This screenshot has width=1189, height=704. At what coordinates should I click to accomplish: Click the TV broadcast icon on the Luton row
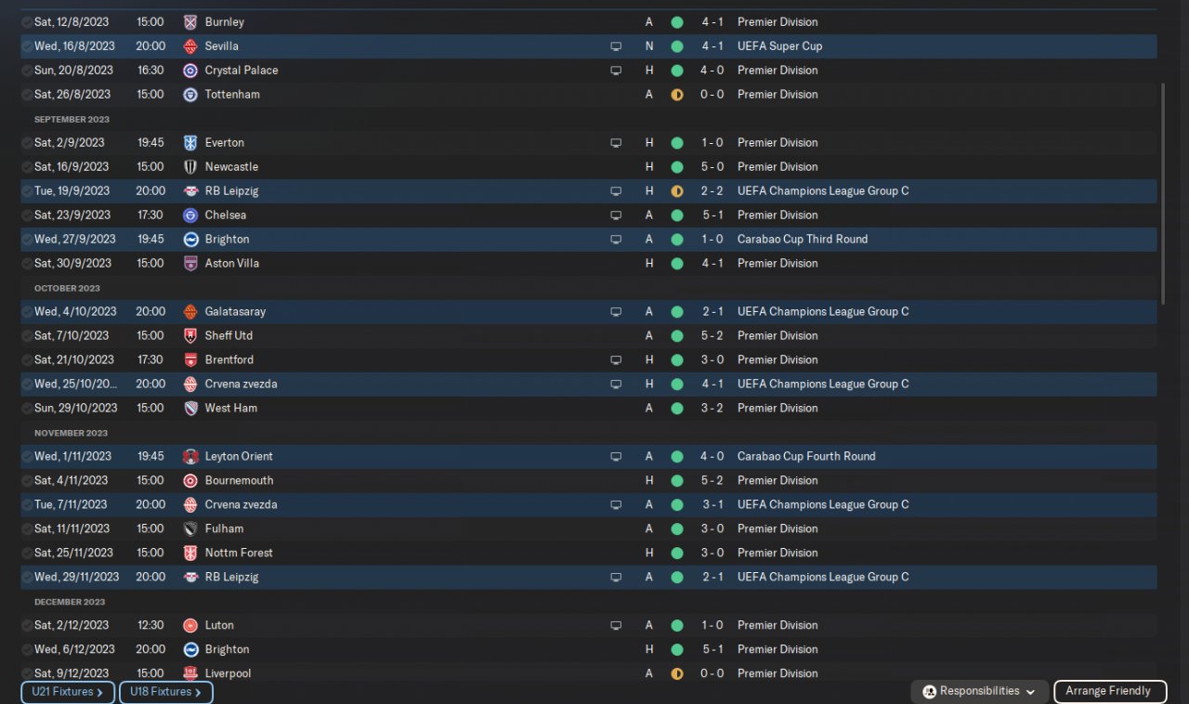[x=615, y=625]
